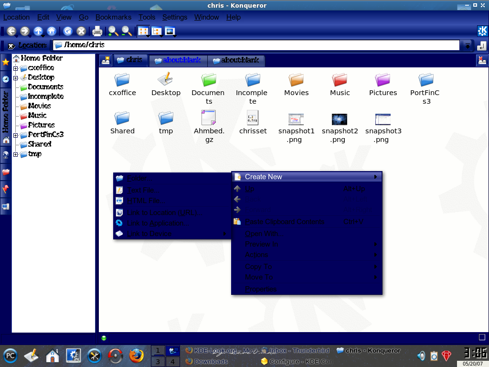Screen dimensions: 489x367
Task: Open the Network sidebar panel
Action: coord(6,155)
